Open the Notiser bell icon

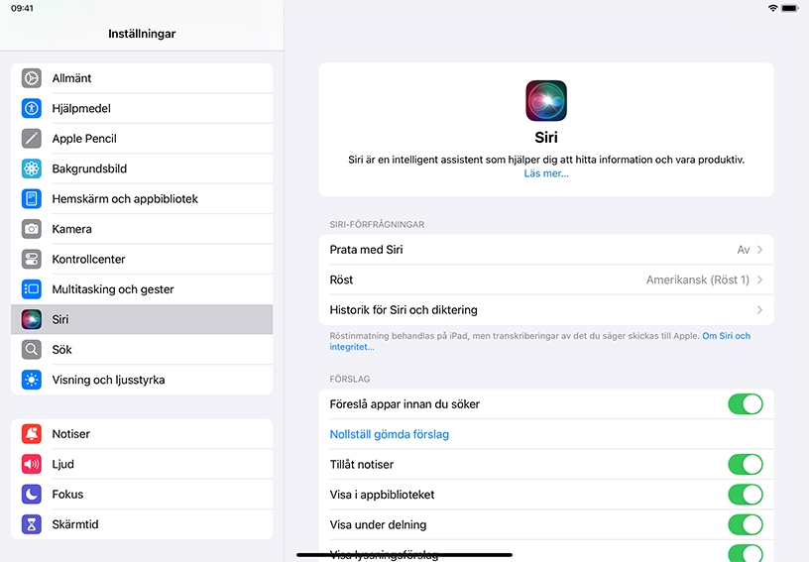pyautogui.click(x=32, y=434)
